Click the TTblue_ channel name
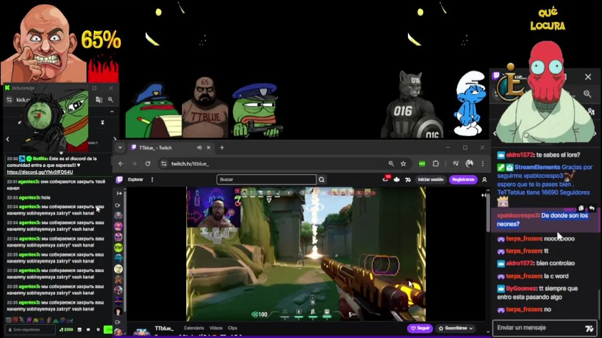Image resolution: width=602 pixels, height=338 pixels. click(x=164, y=328)
